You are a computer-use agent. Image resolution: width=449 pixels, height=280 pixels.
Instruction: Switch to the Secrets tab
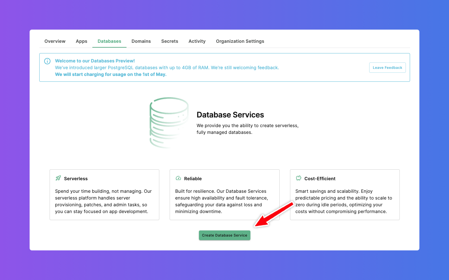(x=170, y=41)
